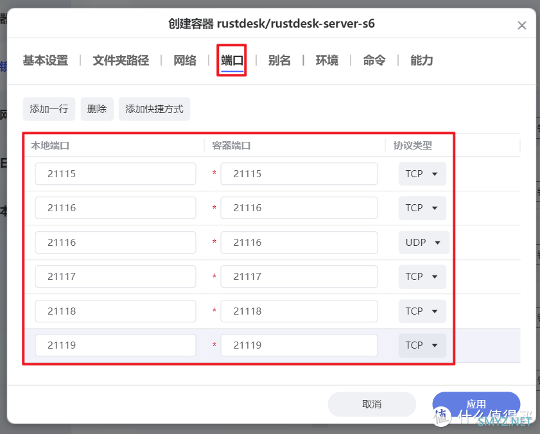Click the 添加一行 button
540x434 pixels.
click(49, 109)
